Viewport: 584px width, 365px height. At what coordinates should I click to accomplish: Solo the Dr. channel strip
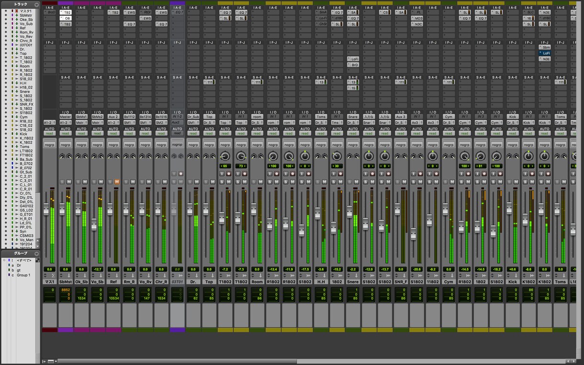191,182
